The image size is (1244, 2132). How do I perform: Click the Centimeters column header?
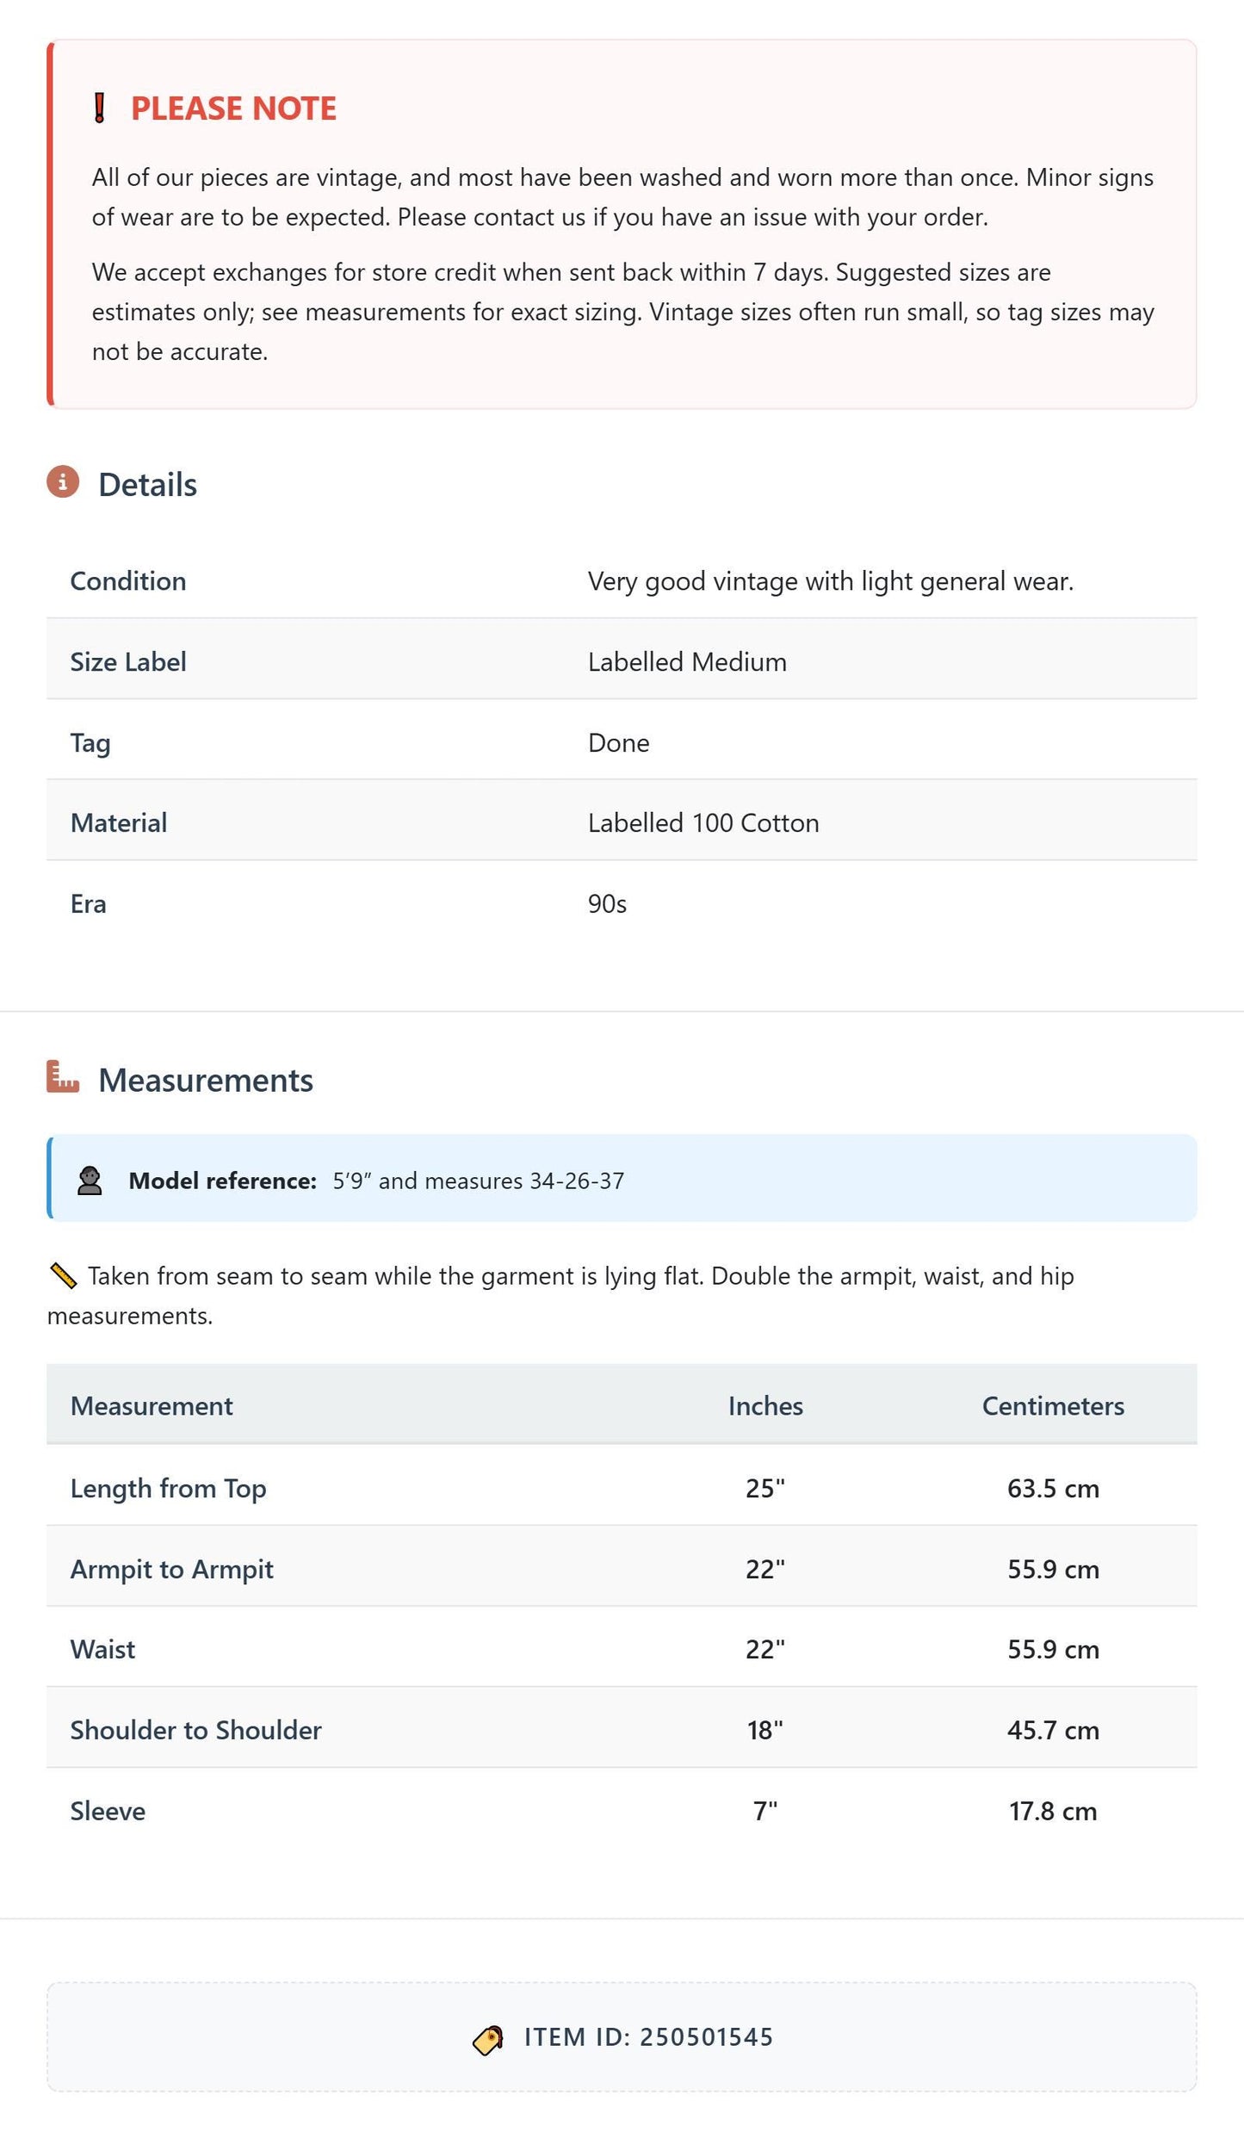coord(1053,1406)
